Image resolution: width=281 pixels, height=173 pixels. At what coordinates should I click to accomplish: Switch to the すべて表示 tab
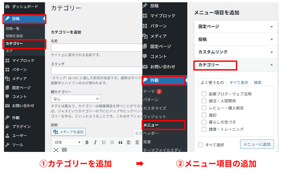(238, 82)
